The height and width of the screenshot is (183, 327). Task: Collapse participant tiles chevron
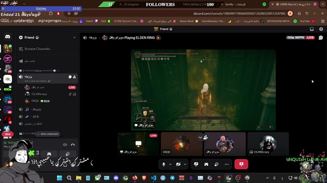coord(200,137)
